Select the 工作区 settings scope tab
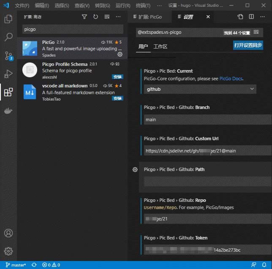This screenshot has width=272, height=269. pos(160,46)
